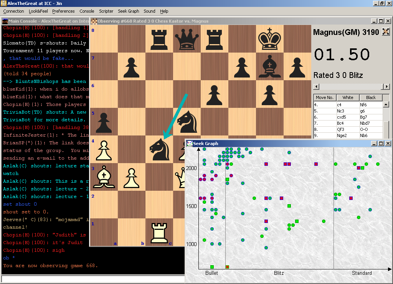Open the Scripter menu
393x284 pixels.
(x=106, y=11)
